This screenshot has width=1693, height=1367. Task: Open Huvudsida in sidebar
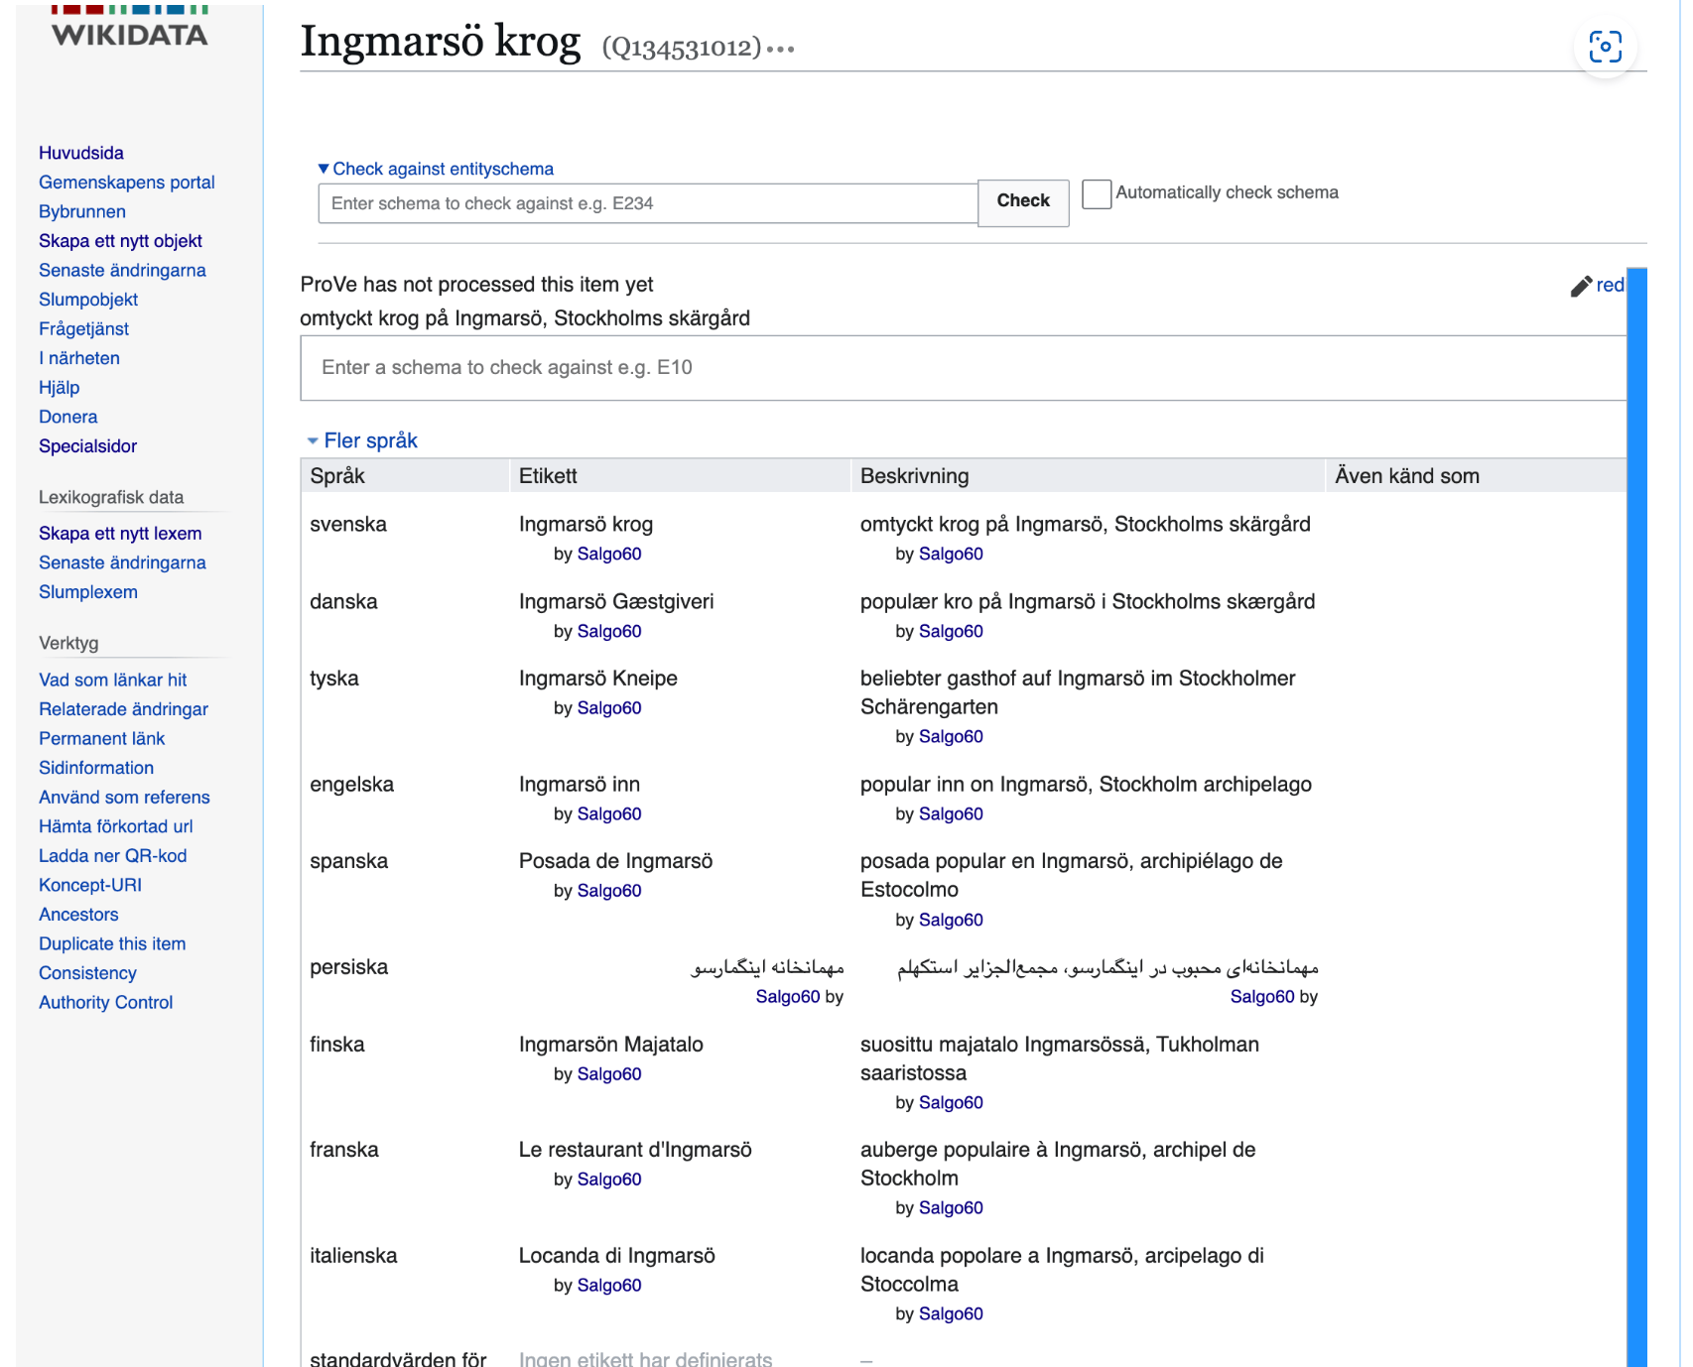click(81, 153)
